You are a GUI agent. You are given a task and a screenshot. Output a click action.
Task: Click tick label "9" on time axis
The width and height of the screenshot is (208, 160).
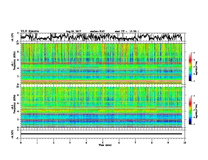pos(168,142)
